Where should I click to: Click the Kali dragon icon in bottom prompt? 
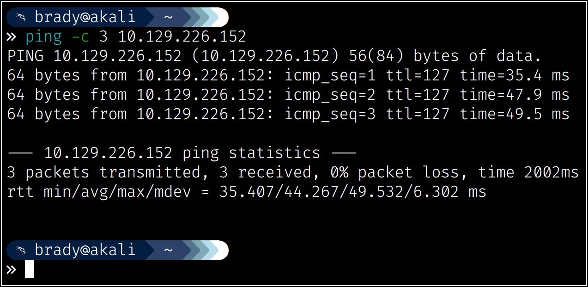coord(20,250)
